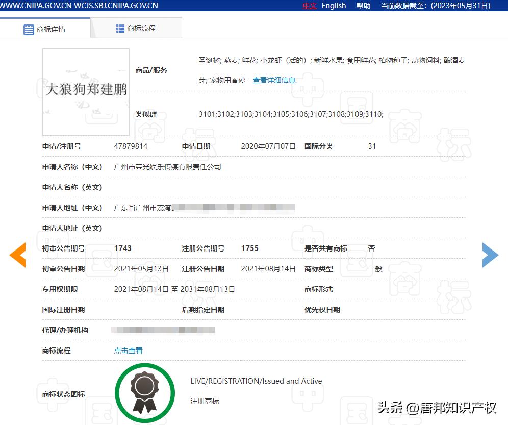Click the blue right navigation arrow

(x=490, y=255)
